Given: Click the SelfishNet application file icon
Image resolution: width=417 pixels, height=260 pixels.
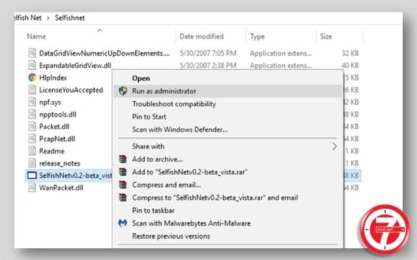Looking at the screenshot, I should click(33, 175).
